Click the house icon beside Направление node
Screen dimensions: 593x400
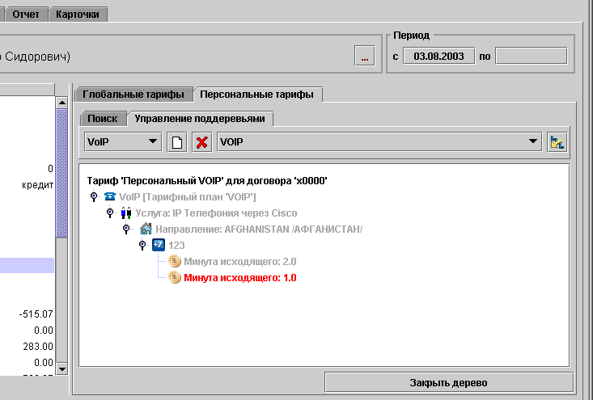tap(146, 229)
